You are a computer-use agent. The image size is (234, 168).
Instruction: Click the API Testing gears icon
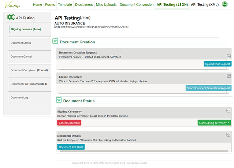point(11,17)
